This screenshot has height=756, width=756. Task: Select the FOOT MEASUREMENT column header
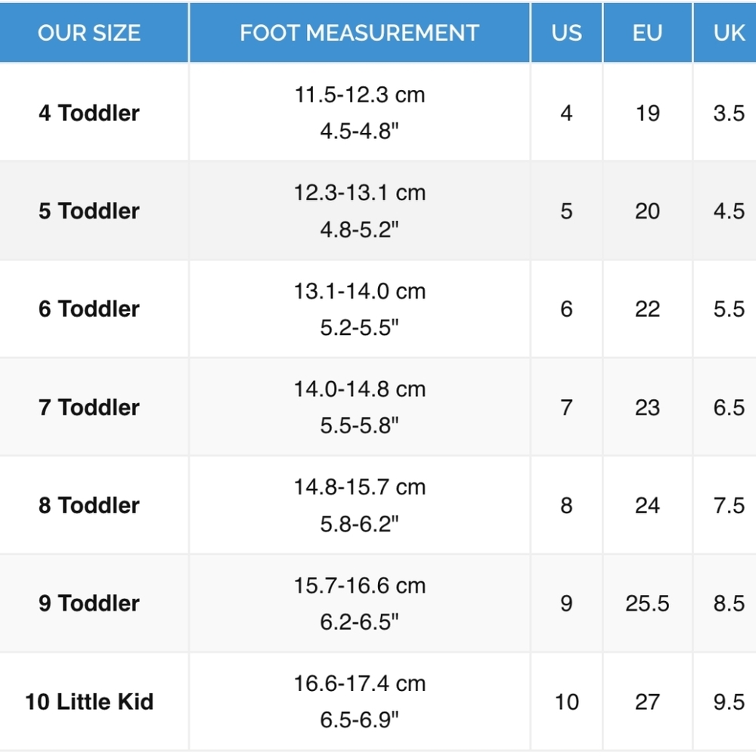click(360, 33)
